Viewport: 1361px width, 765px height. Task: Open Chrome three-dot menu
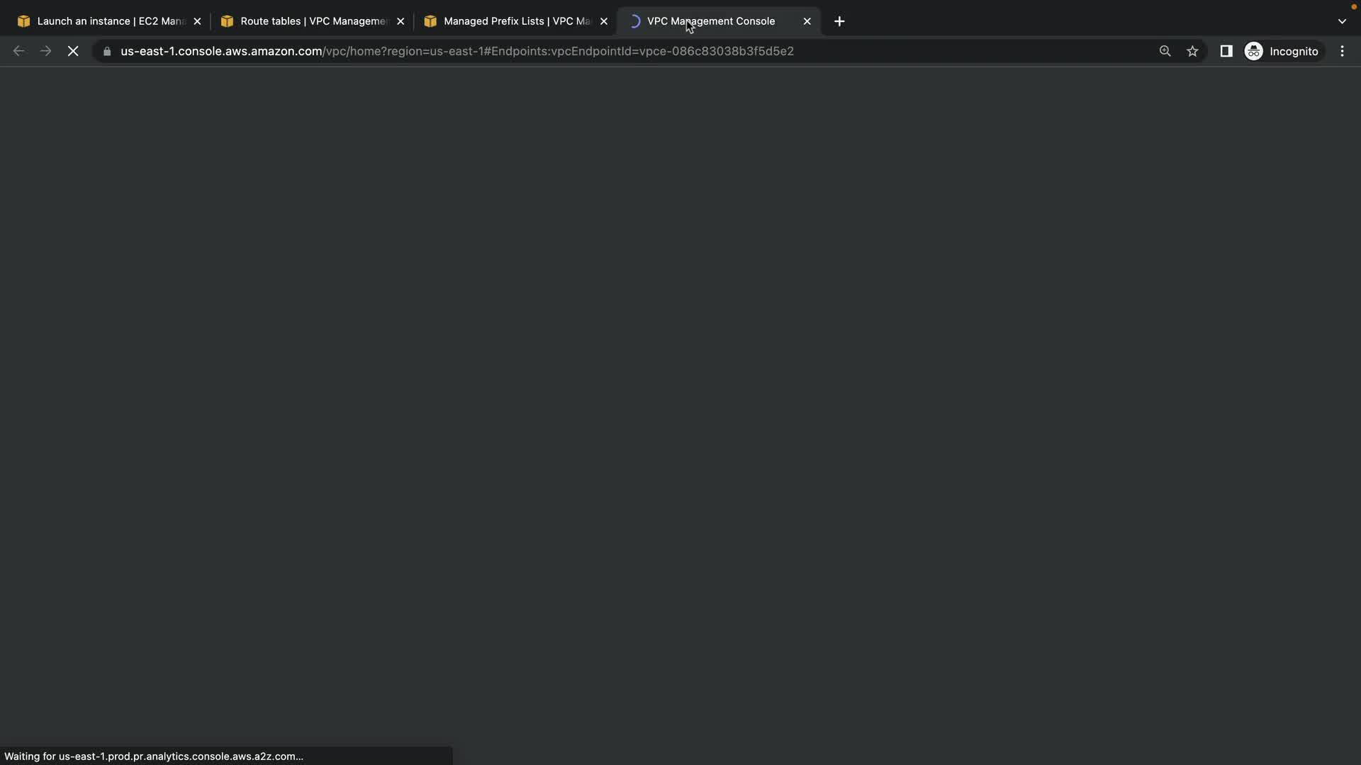pyautogui.click(x=1342, y=51)
